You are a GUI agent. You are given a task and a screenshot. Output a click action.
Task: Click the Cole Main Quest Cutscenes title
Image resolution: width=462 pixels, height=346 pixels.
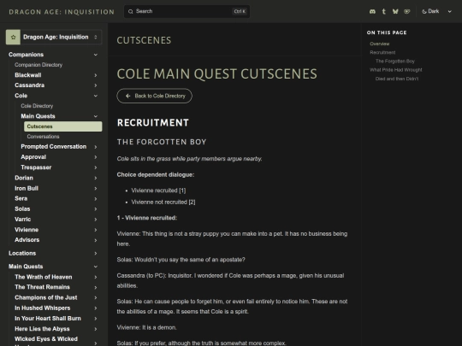tap(216, 73)
